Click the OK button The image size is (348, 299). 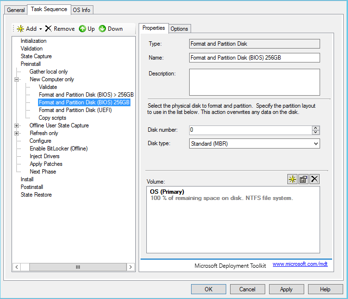point(208,289)
